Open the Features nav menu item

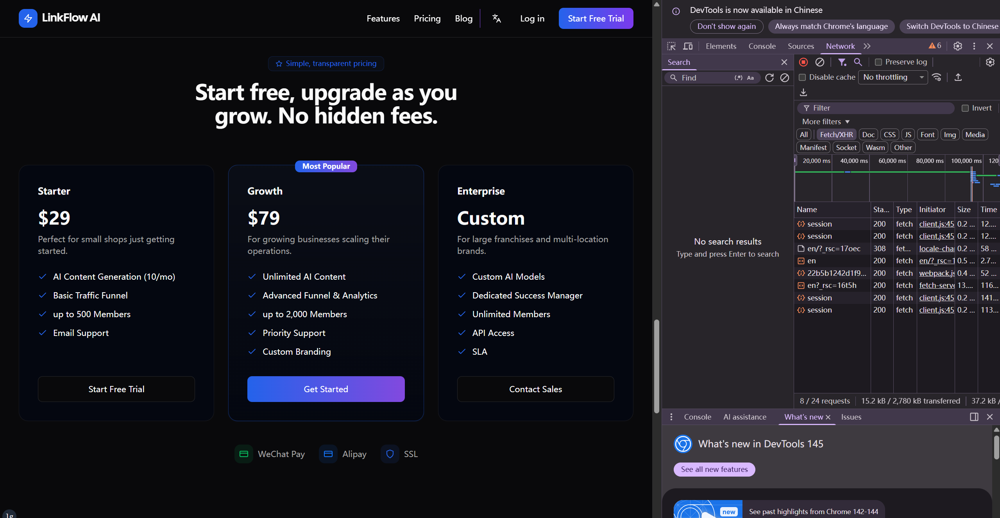pos(383,18)
